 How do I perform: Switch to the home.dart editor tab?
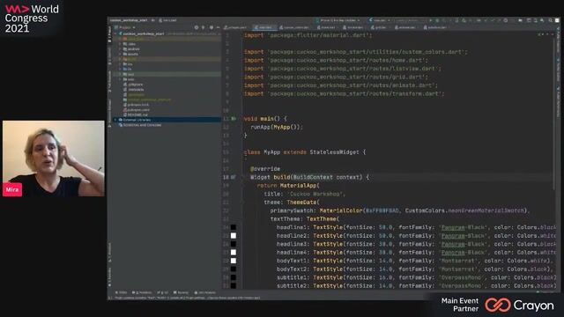click(x=327, y=27)
